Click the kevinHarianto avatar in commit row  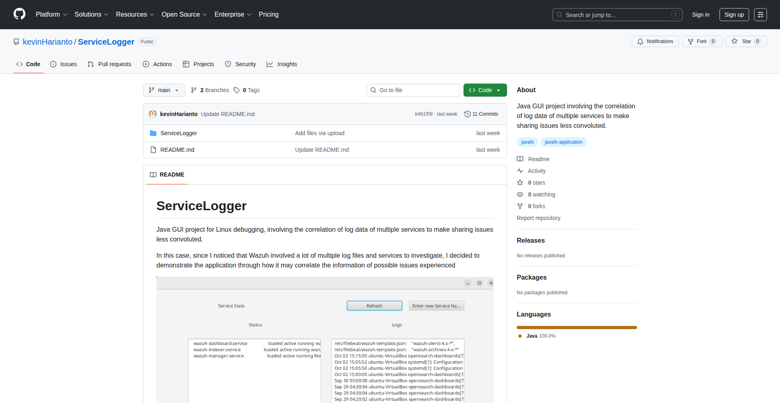153,114
